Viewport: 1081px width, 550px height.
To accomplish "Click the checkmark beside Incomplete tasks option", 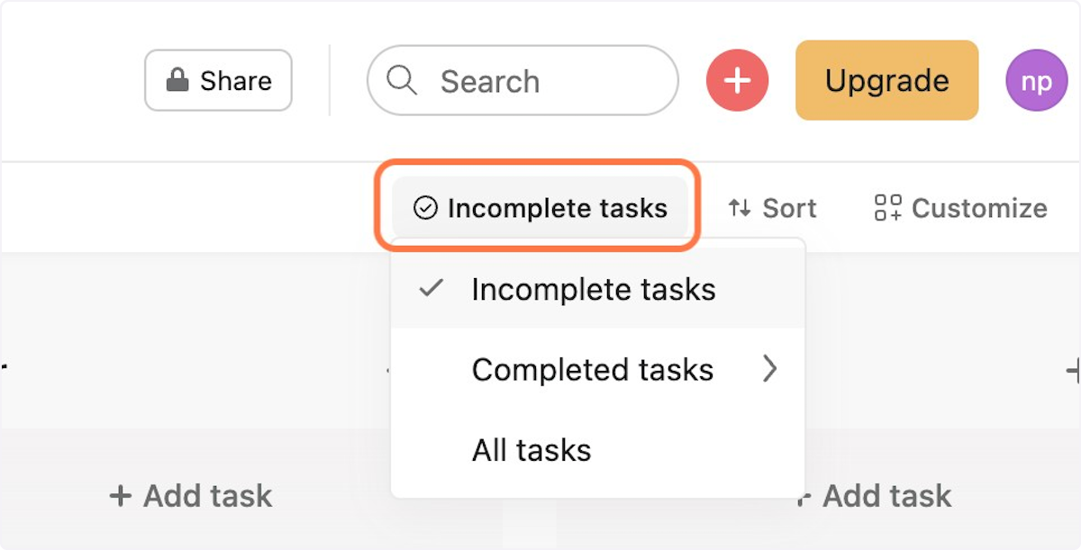I will tap(432, 289).
